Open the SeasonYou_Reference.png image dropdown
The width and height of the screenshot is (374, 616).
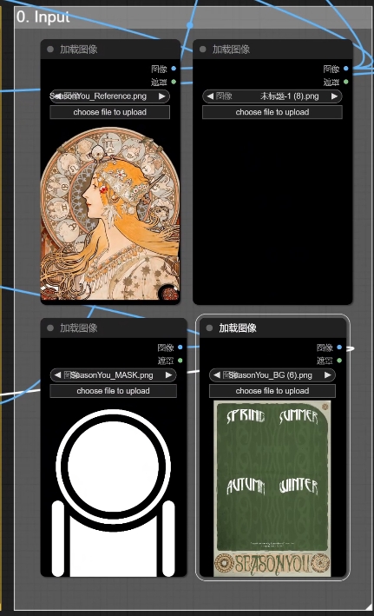[110, 96]
